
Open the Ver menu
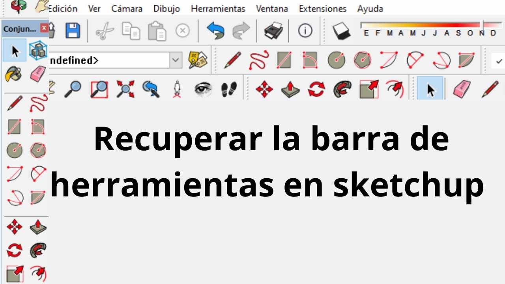point(94,8)
